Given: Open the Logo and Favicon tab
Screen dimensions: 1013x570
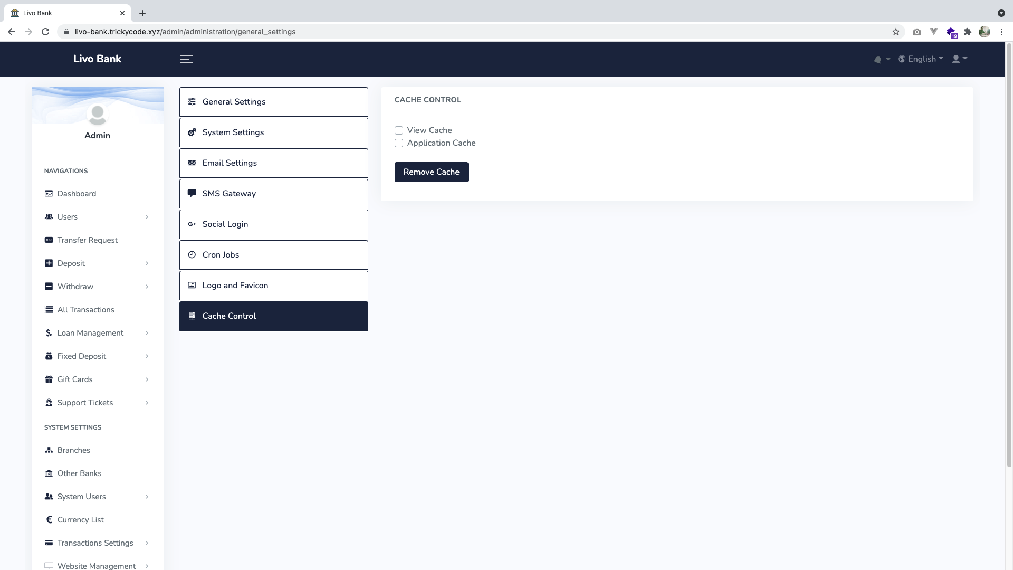Looking at the screenshot, I should [x=274, y=286].
